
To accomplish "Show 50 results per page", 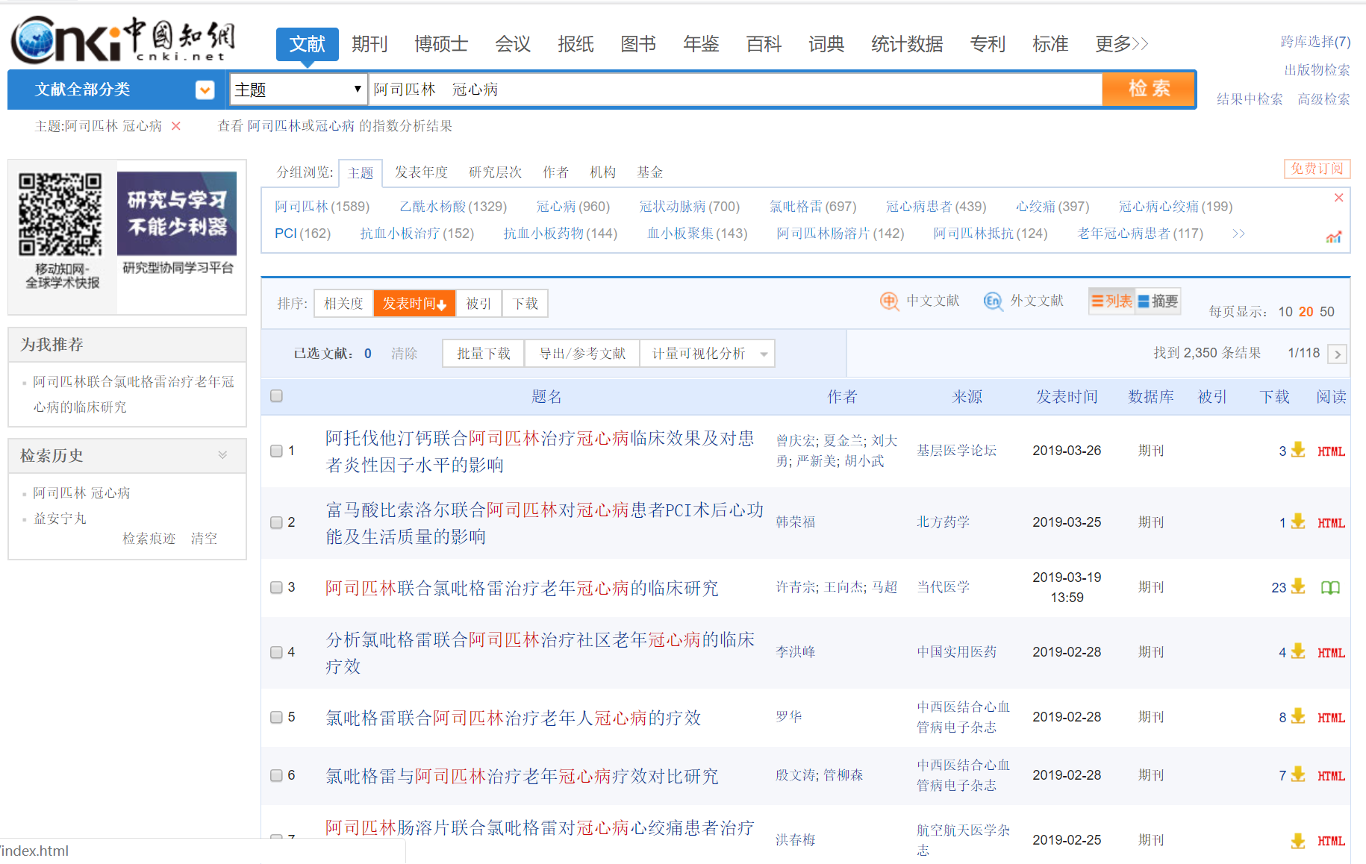I will [x=1327, y=312].
